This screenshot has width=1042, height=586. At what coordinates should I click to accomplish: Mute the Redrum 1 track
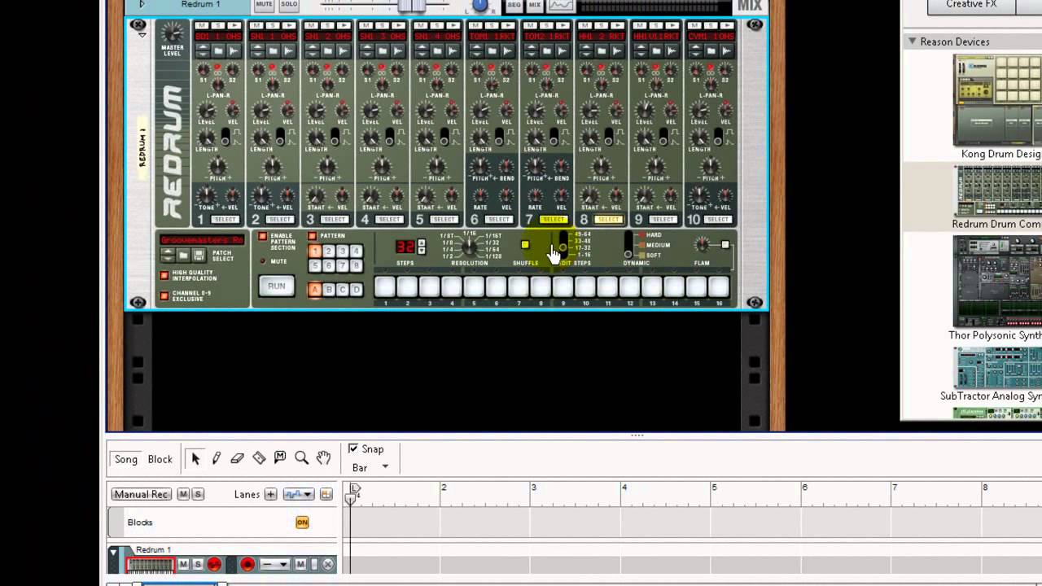(183, 564)
